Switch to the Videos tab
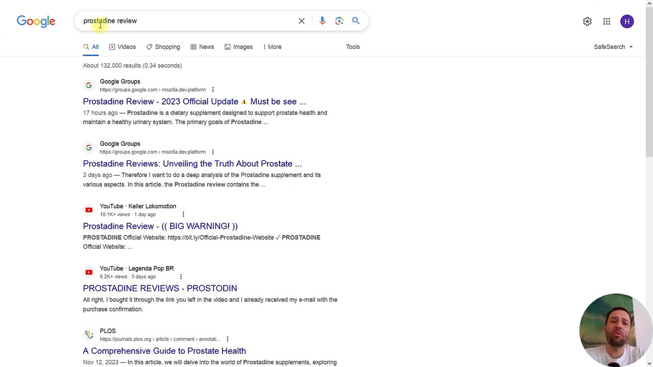This screenshot has width=653, height=367. click(122, 47)
